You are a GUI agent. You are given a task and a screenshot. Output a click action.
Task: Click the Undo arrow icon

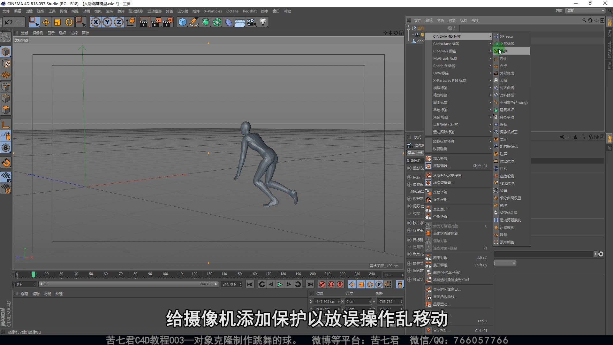tap(9, 22)
